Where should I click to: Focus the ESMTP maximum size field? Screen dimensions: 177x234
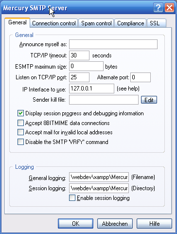tap(86, 66)
